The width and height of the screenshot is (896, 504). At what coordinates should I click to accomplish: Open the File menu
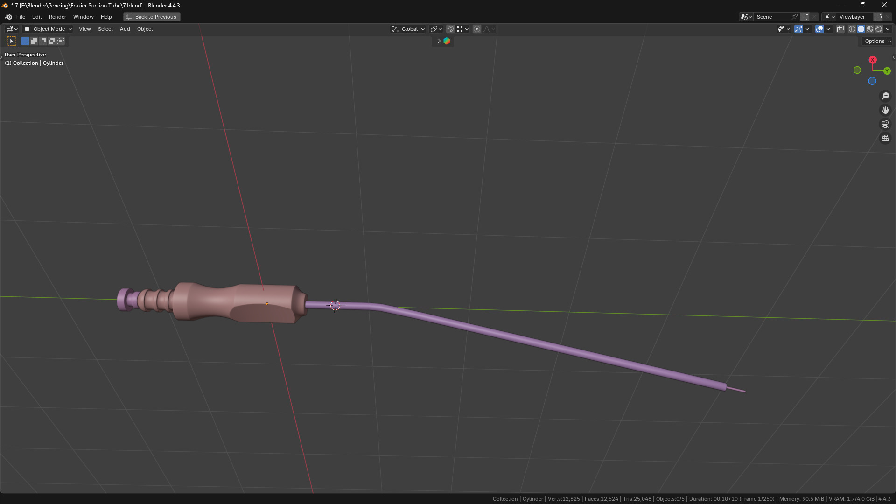(x=21, y=17)
